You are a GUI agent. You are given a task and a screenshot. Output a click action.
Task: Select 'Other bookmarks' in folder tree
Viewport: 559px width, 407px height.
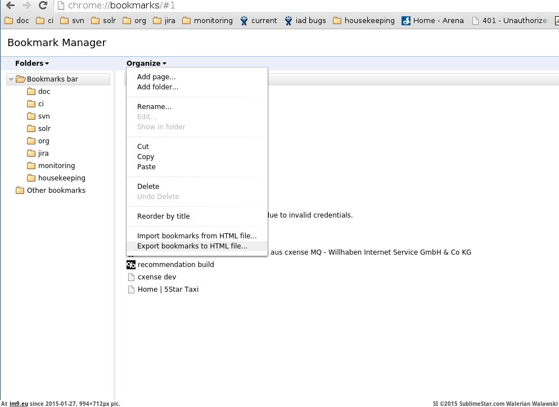click(56, 191)
